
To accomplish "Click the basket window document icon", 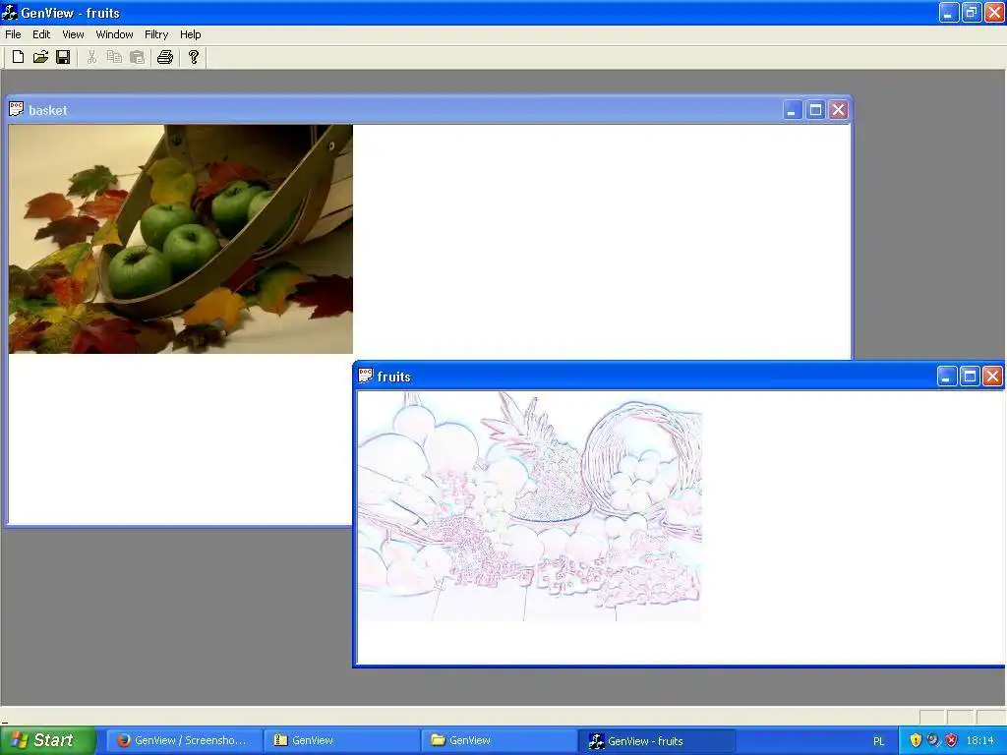I will pos(16,109).
